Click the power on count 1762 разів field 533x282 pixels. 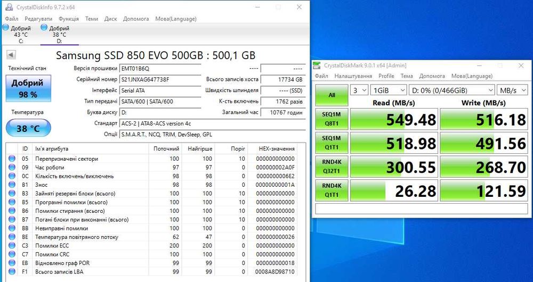click(x=283, y=101)
